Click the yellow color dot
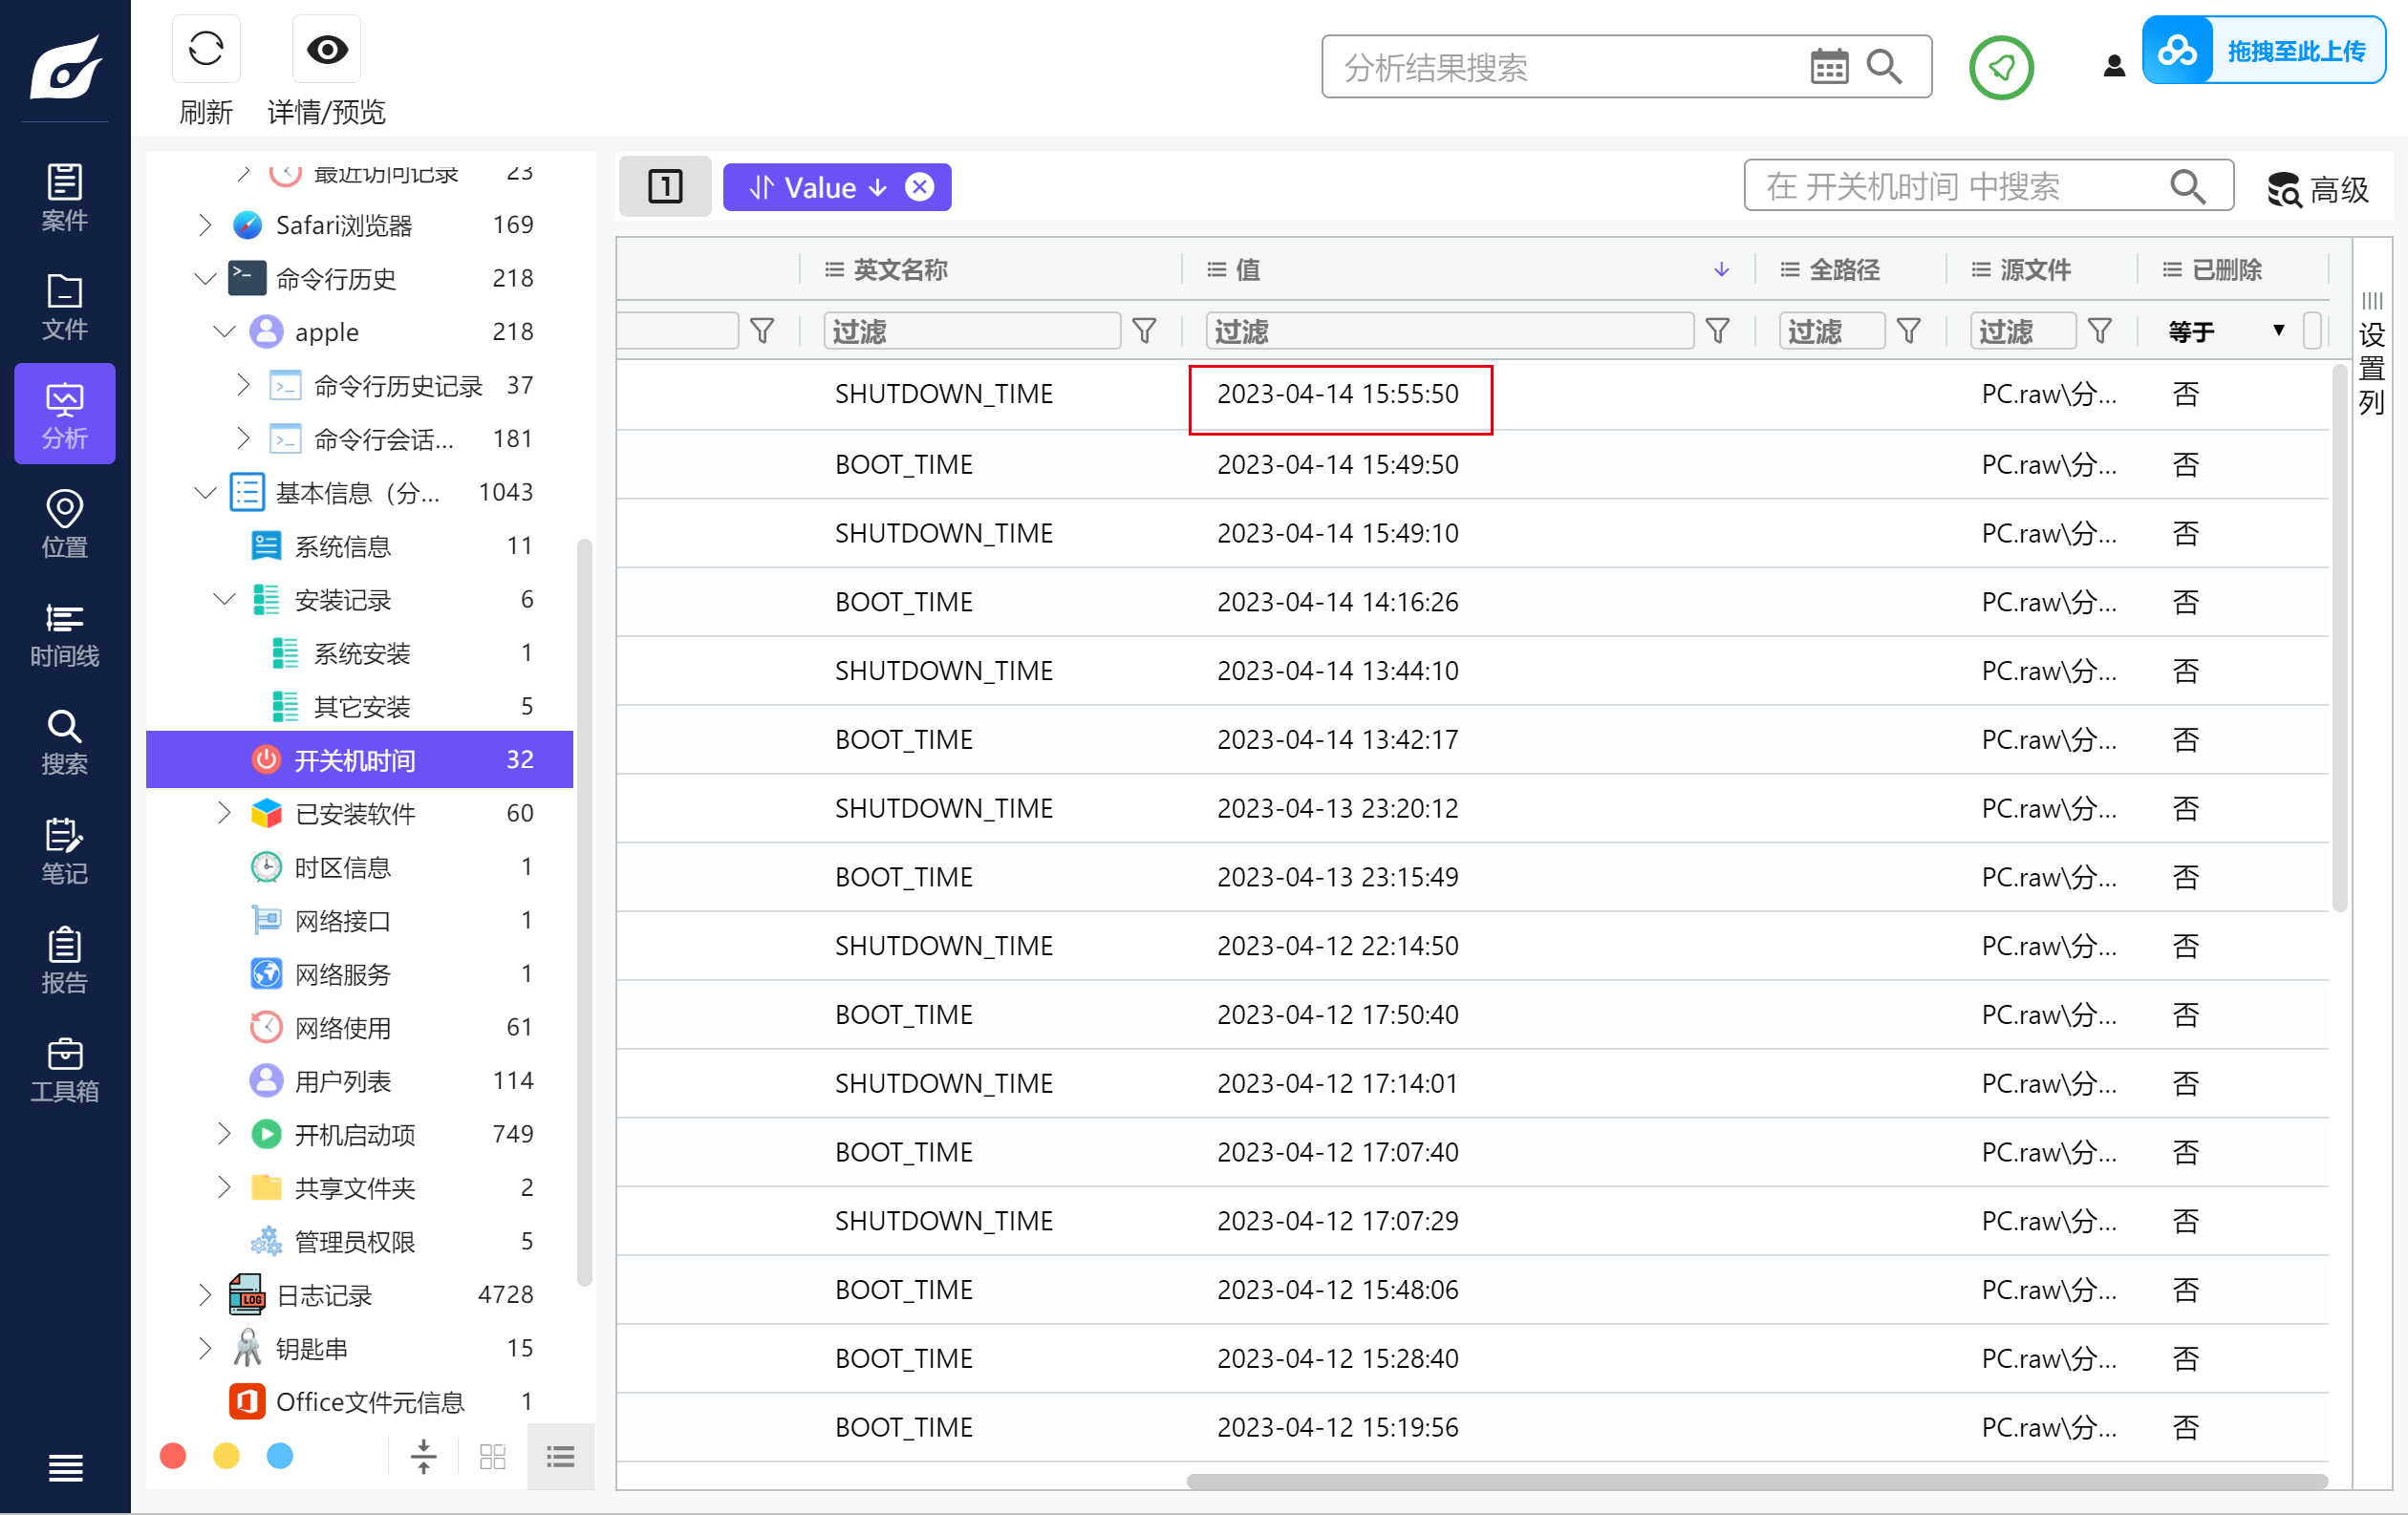2408x1515 pixels. (x=227, y=1455)
